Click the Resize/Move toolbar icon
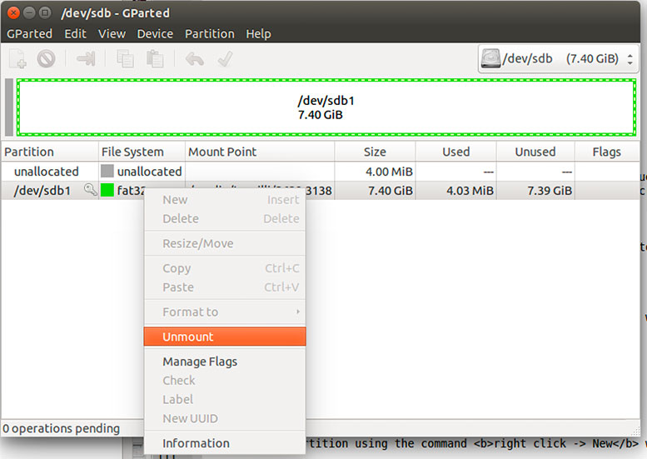The height and width of the screenshot is (459, 647). [86, 58]
